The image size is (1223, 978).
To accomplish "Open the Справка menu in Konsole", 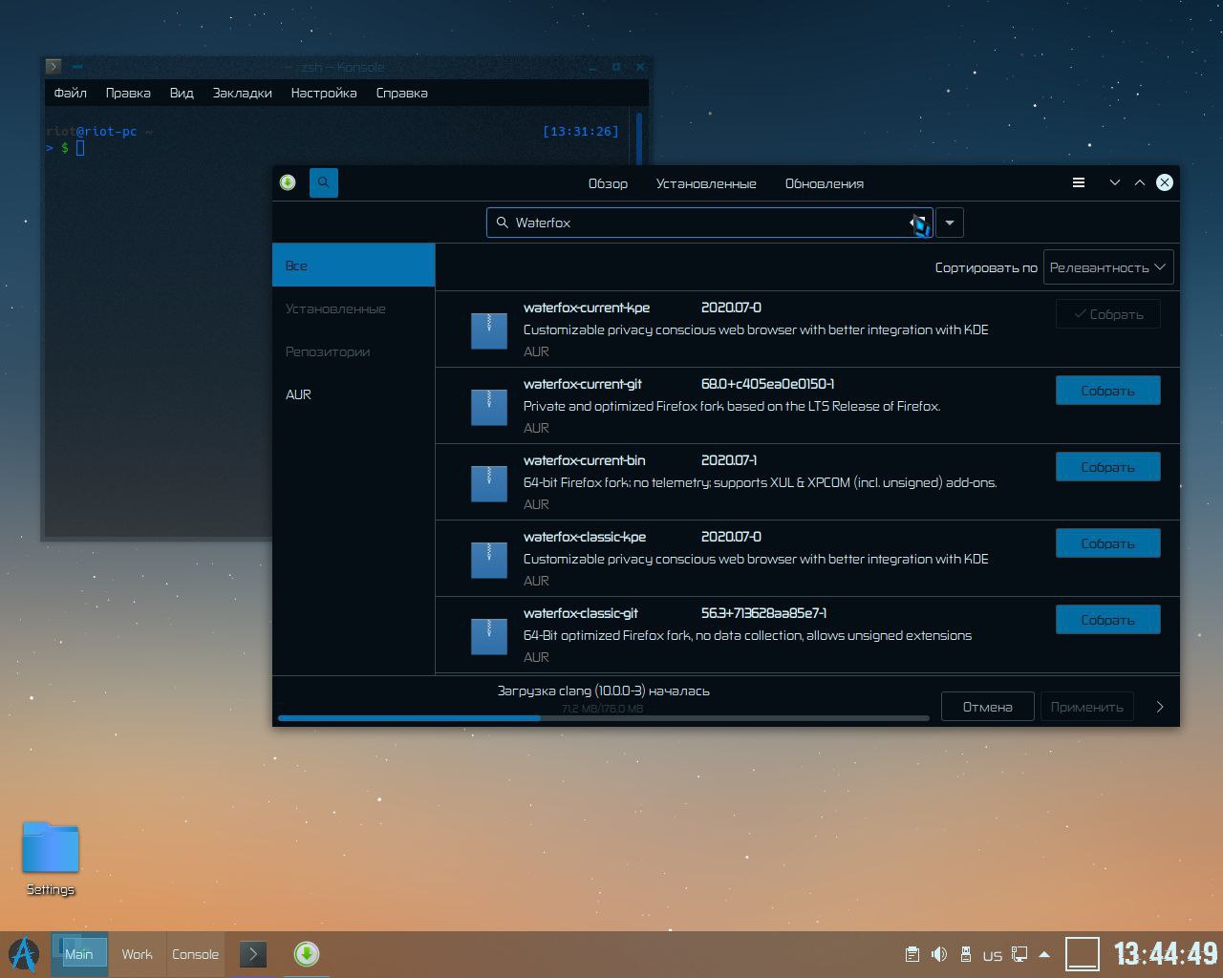I will click(x=402, y=93).
